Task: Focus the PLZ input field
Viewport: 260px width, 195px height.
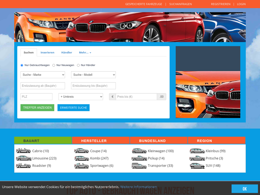Action: (36, 97)
